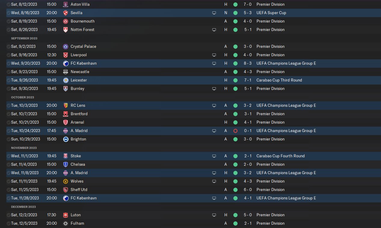The width and height of the screenshot is (381, 228).
Task: Select the Arsenal club badge
Action: 66,122
